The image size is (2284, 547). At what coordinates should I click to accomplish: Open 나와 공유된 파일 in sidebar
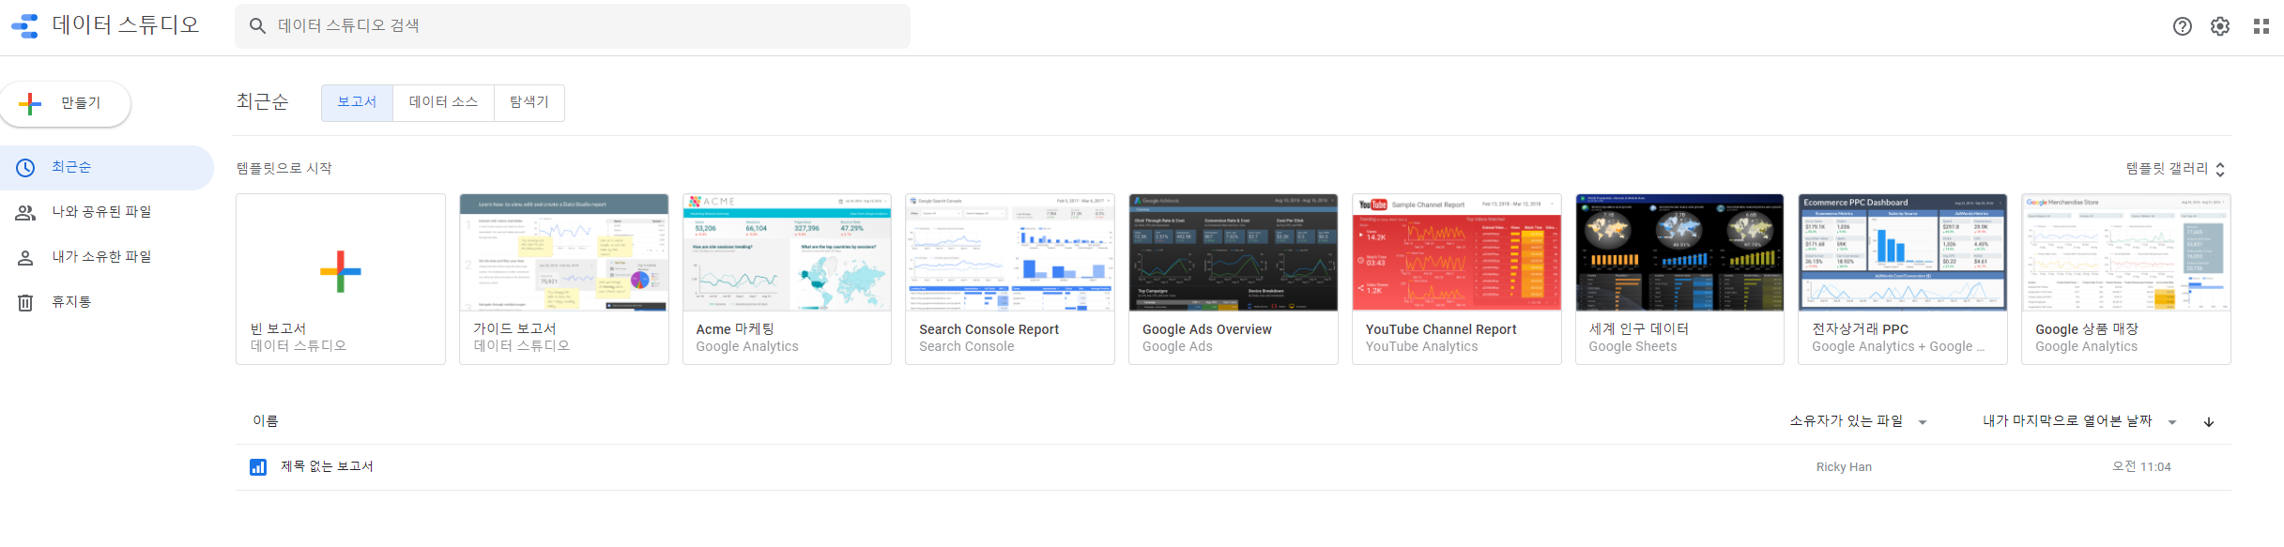point(107,213)
